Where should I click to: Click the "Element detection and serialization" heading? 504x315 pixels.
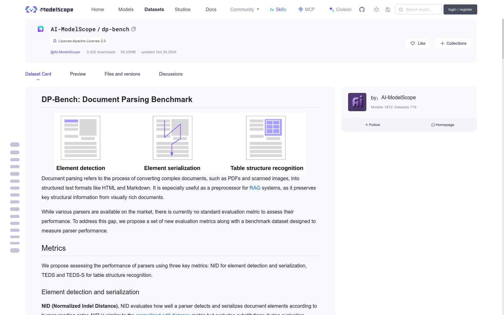[90, 292]
